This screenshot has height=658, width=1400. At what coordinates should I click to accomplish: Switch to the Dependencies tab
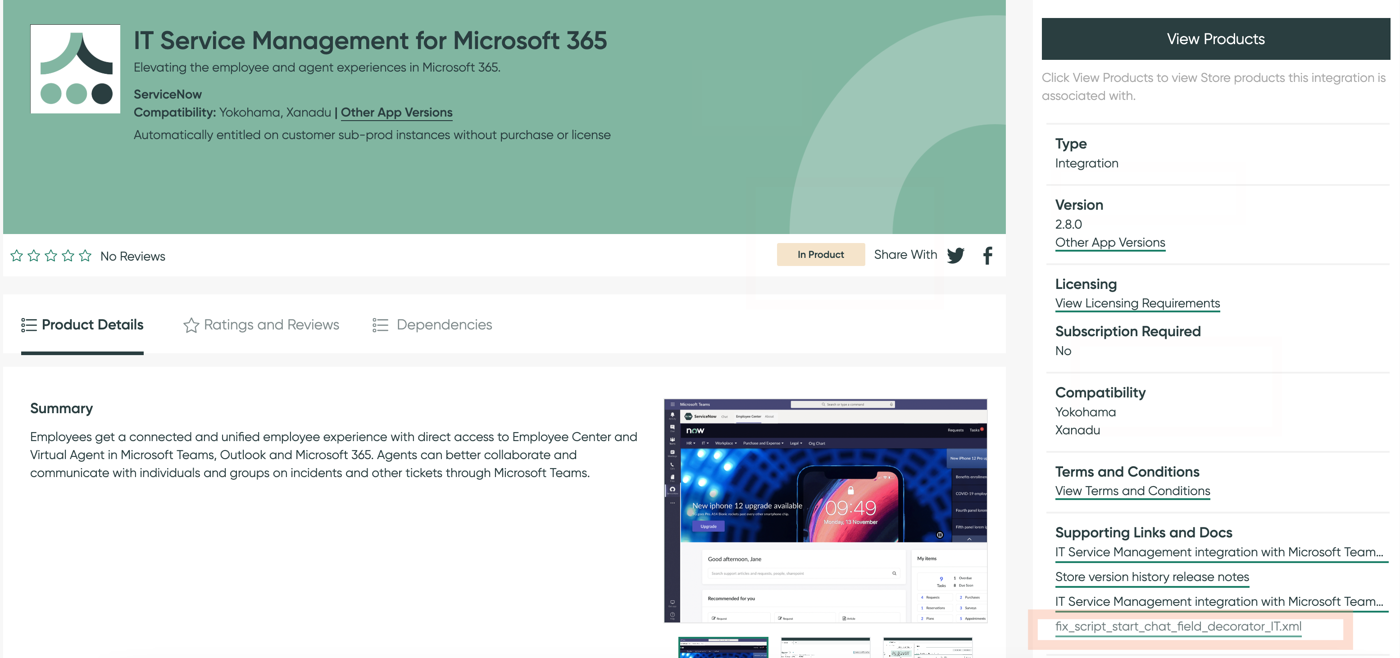(432, 324)
